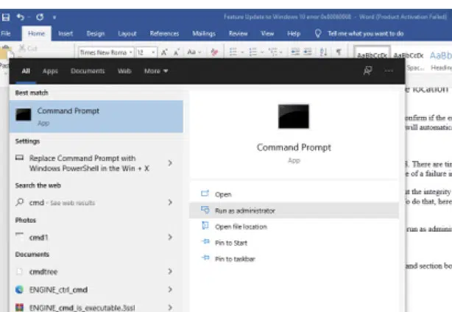Click the Clear All Formatting icon
This screenshot has height=312, width=452.
coord(214,52)
